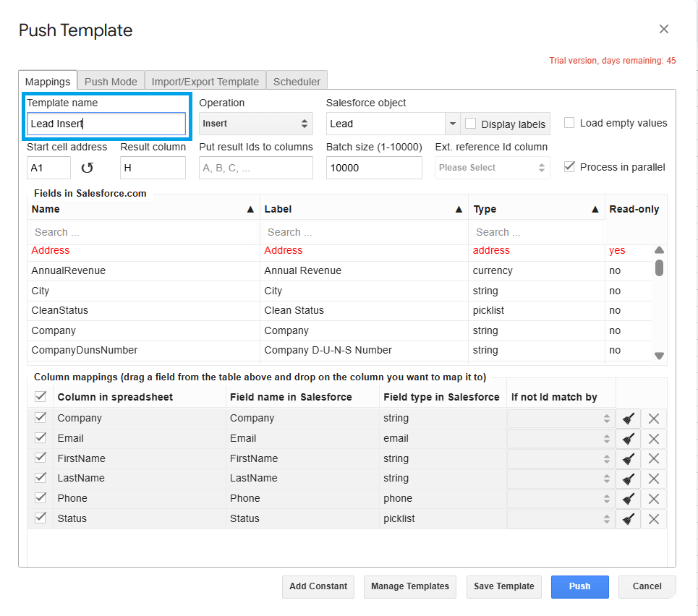Clear mapping with broom icon for Email
The image size is (698, 616).
[628, 439]
